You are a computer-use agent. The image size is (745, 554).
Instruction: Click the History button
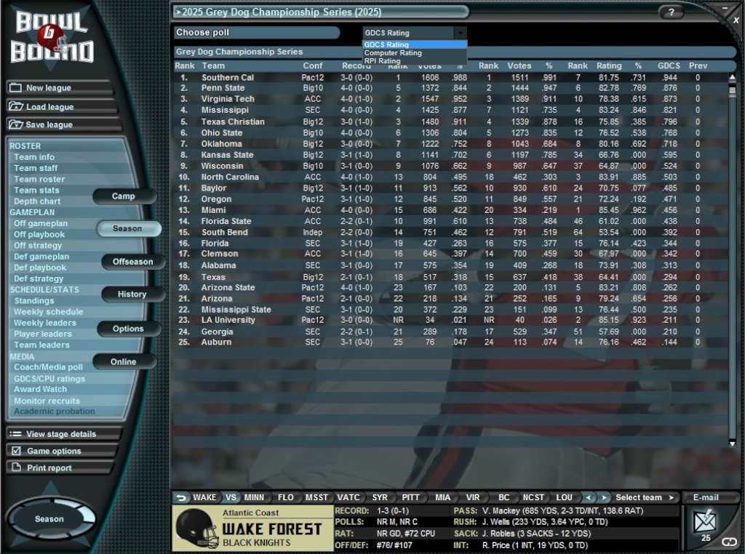click(x=132, y=294)
